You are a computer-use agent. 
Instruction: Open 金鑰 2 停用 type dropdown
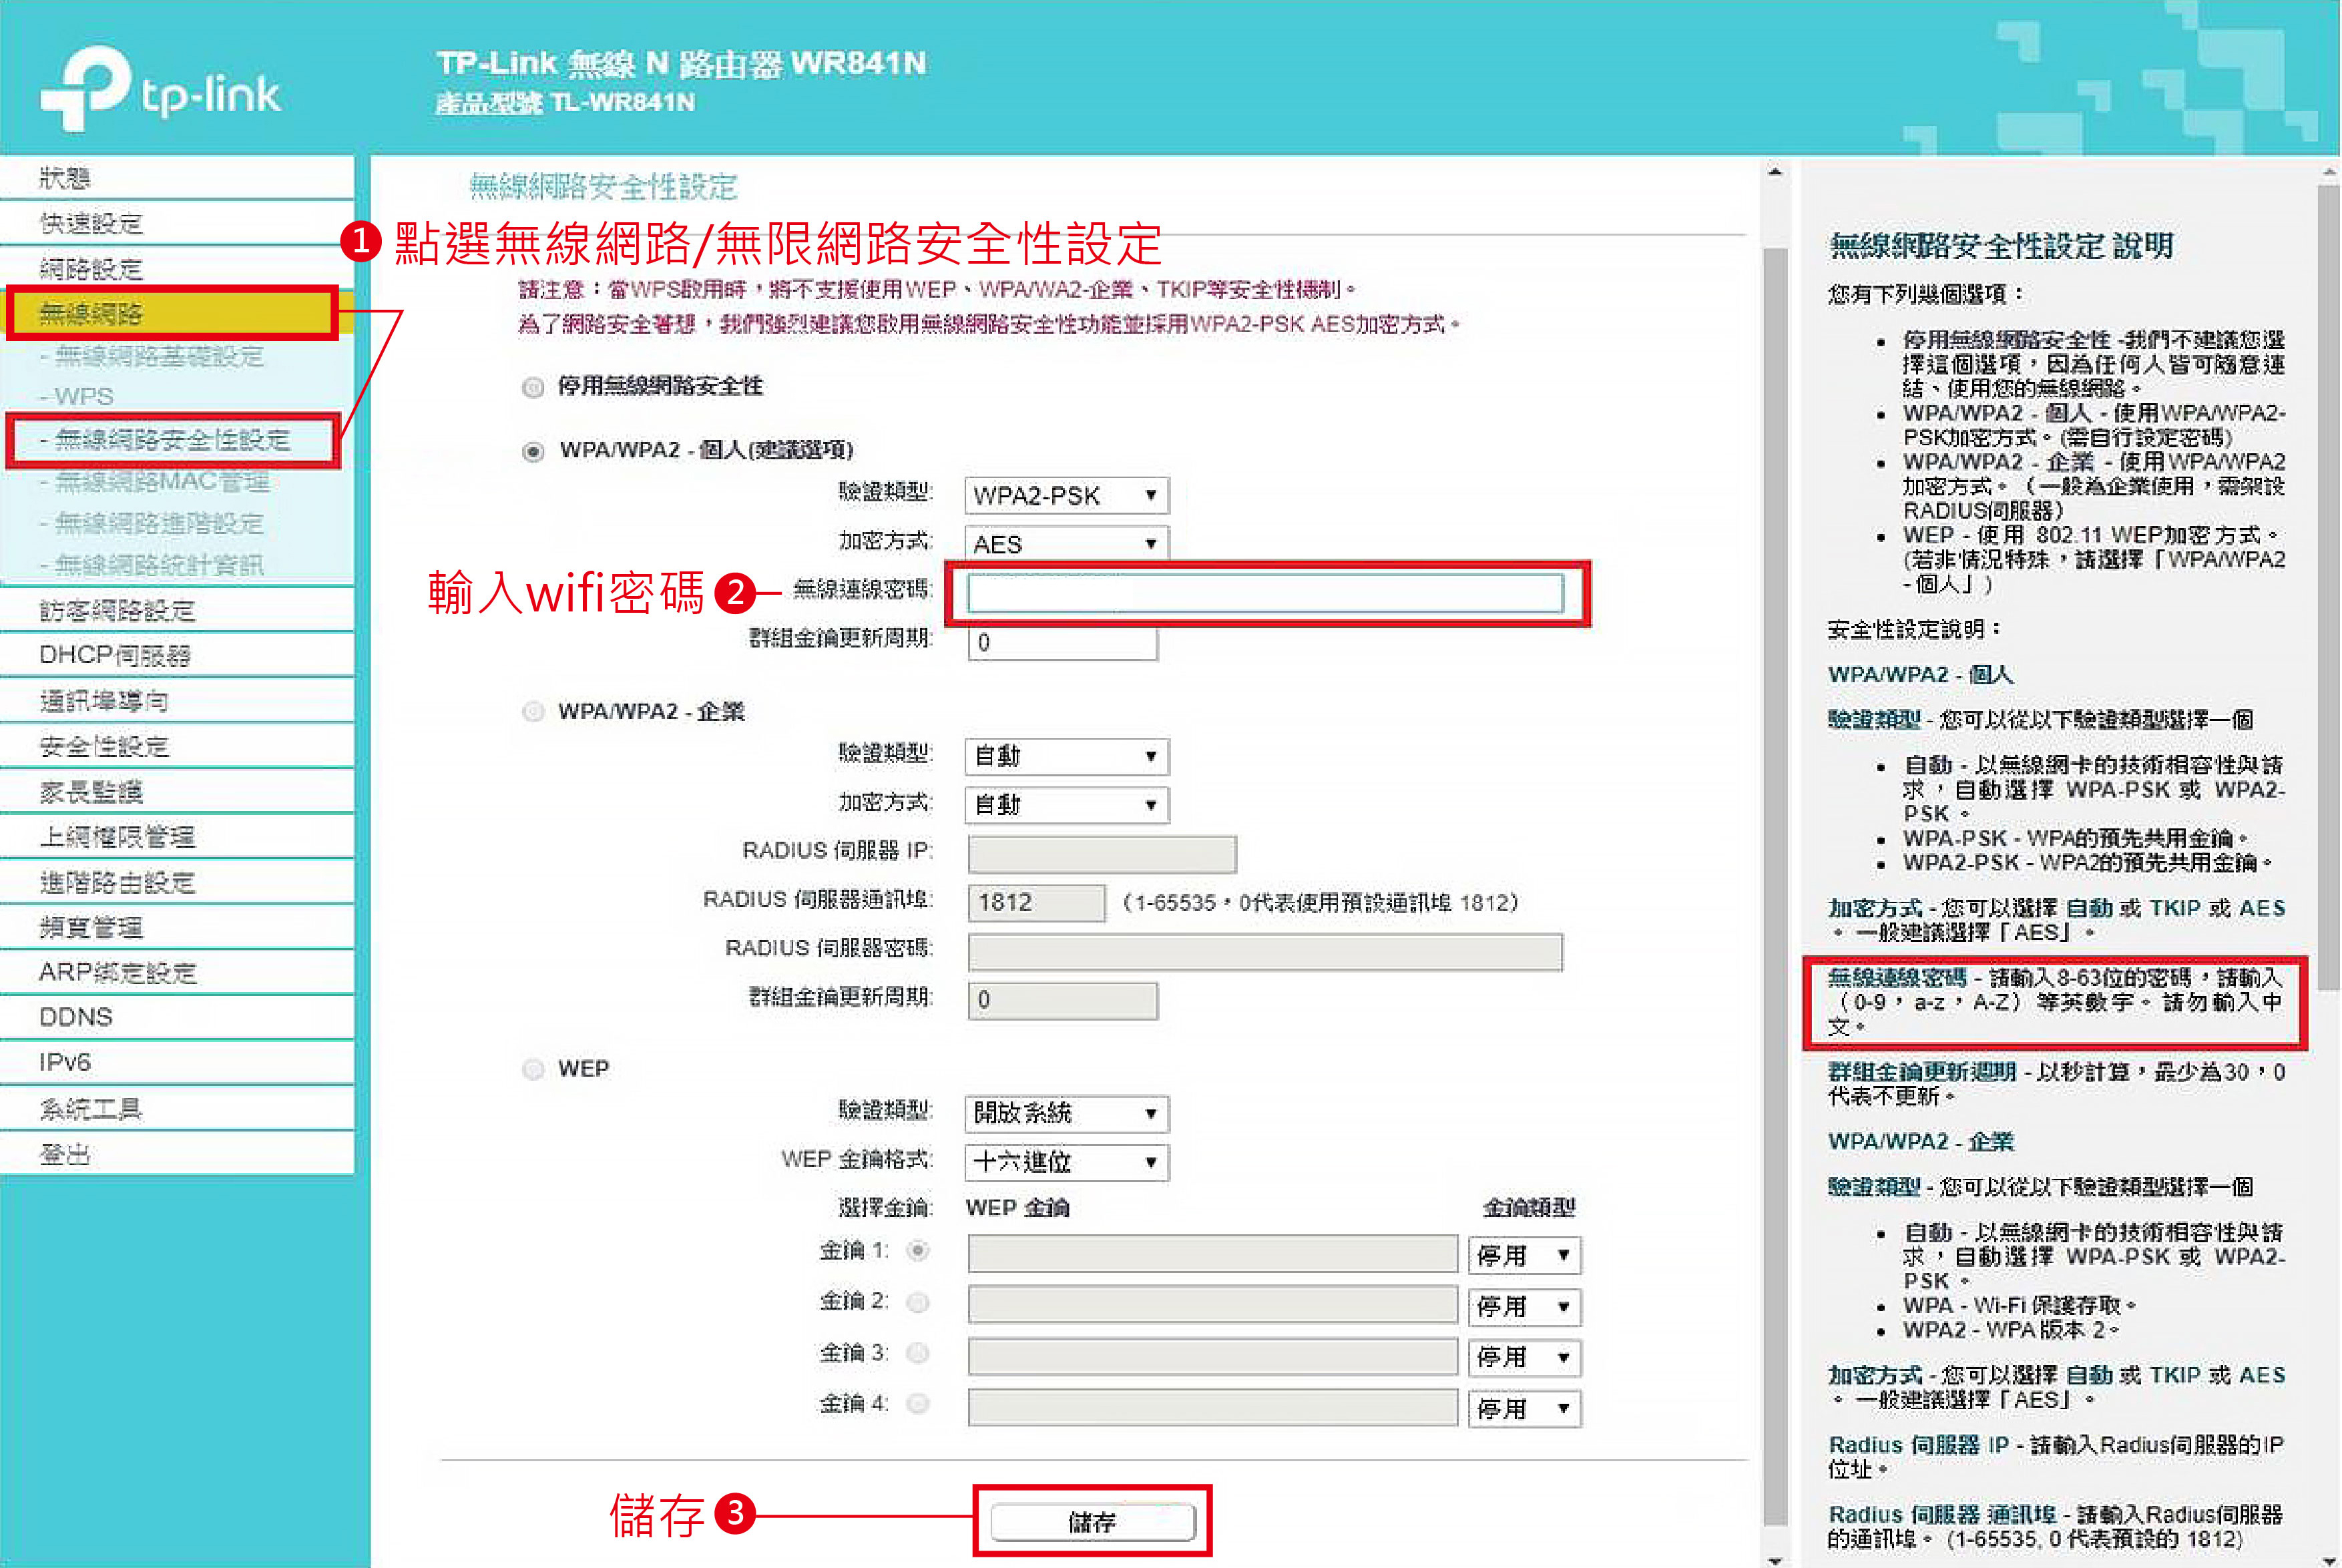click(1524, 1307)
